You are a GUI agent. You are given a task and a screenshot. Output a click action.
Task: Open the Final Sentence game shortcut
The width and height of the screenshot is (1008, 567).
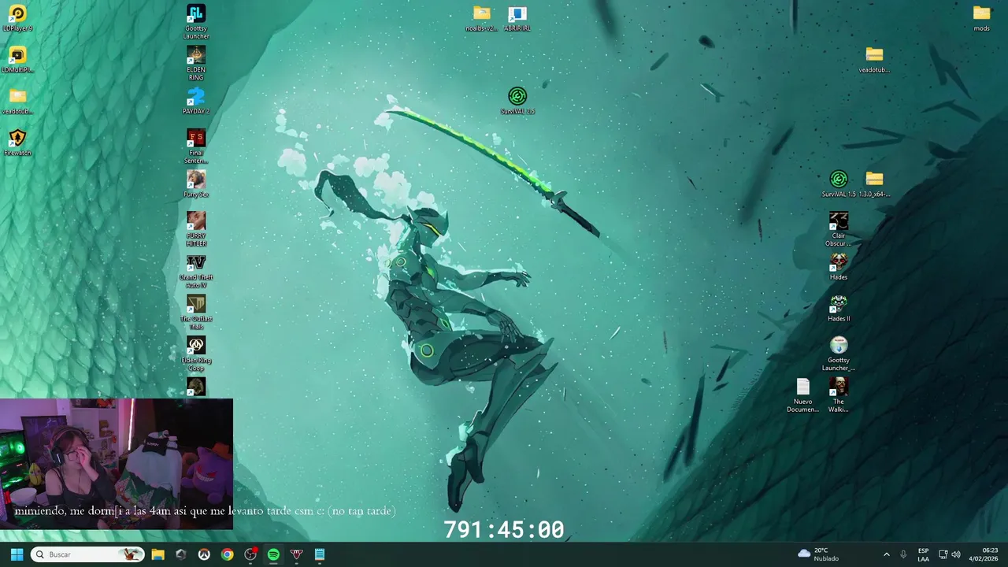pyautogui.click(x=196, y=146)
